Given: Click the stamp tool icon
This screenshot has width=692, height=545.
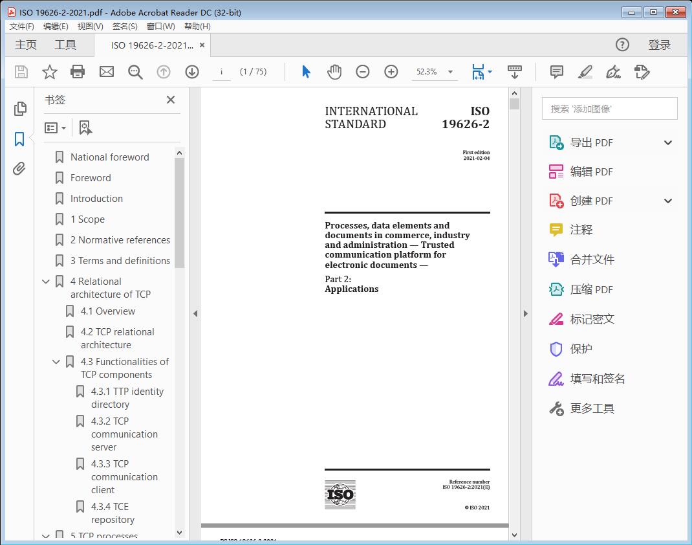Looking at the screenshot, I should pos(642,72).
